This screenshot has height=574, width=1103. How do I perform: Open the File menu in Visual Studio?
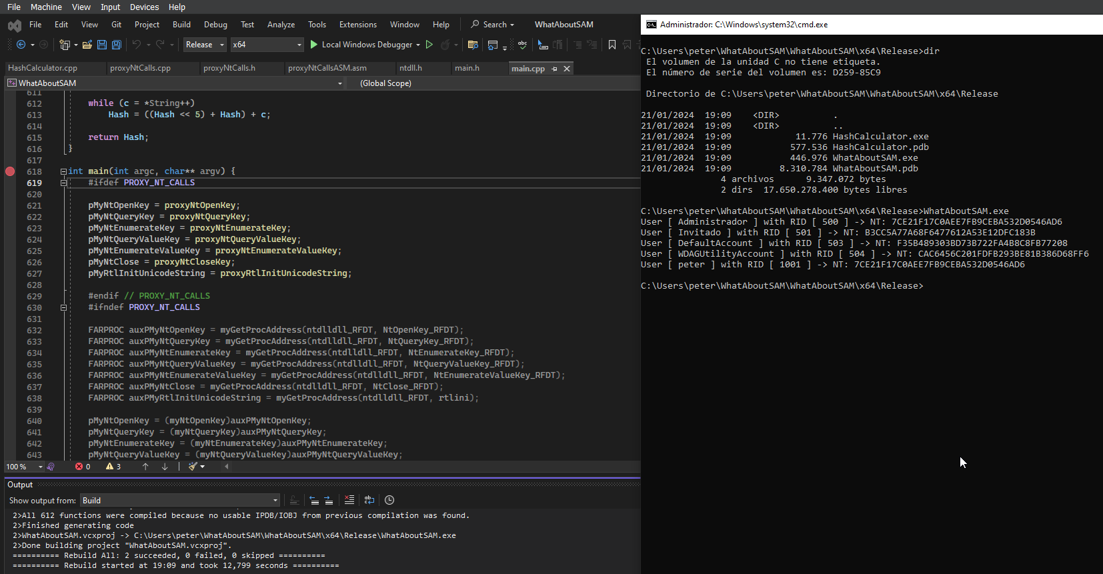click(35, 25)
